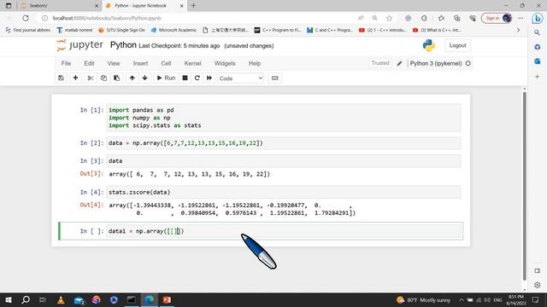The image size is (547, 307).
Task: Click the Trusted notebook indicator
Action: (x=380, y=63)
